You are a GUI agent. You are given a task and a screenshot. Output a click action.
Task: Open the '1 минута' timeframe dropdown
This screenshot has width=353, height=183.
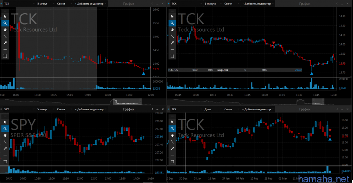tap(213, 4)
